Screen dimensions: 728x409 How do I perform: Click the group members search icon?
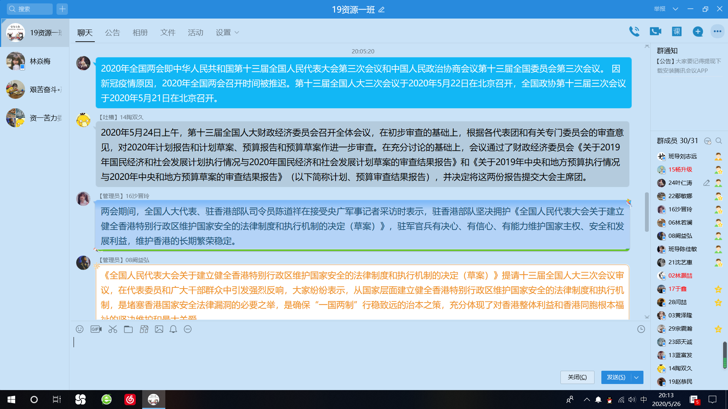coord(719,141)
